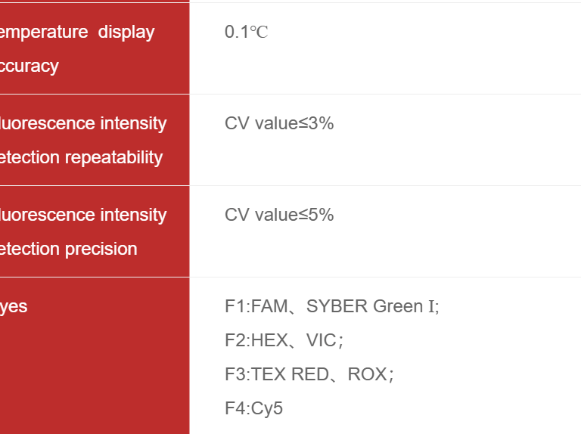Click the 'emperature display' header text

[77, 33]
